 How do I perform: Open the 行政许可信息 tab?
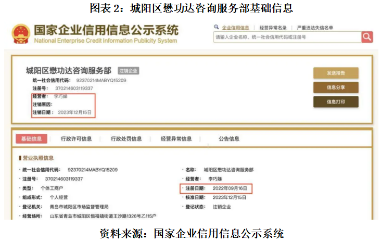pos(76,139)
